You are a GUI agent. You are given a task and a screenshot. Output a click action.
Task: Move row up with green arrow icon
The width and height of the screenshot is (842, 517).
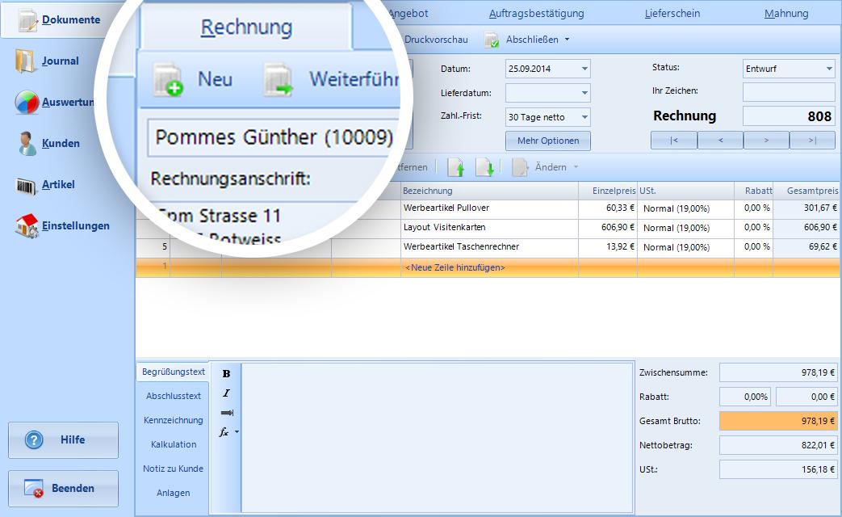tap(456, 168)
